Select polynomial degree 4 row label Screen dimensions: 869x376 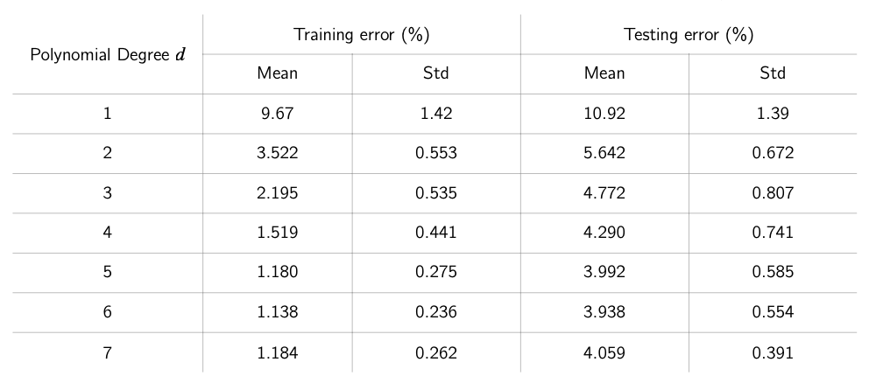click(108, 233)
